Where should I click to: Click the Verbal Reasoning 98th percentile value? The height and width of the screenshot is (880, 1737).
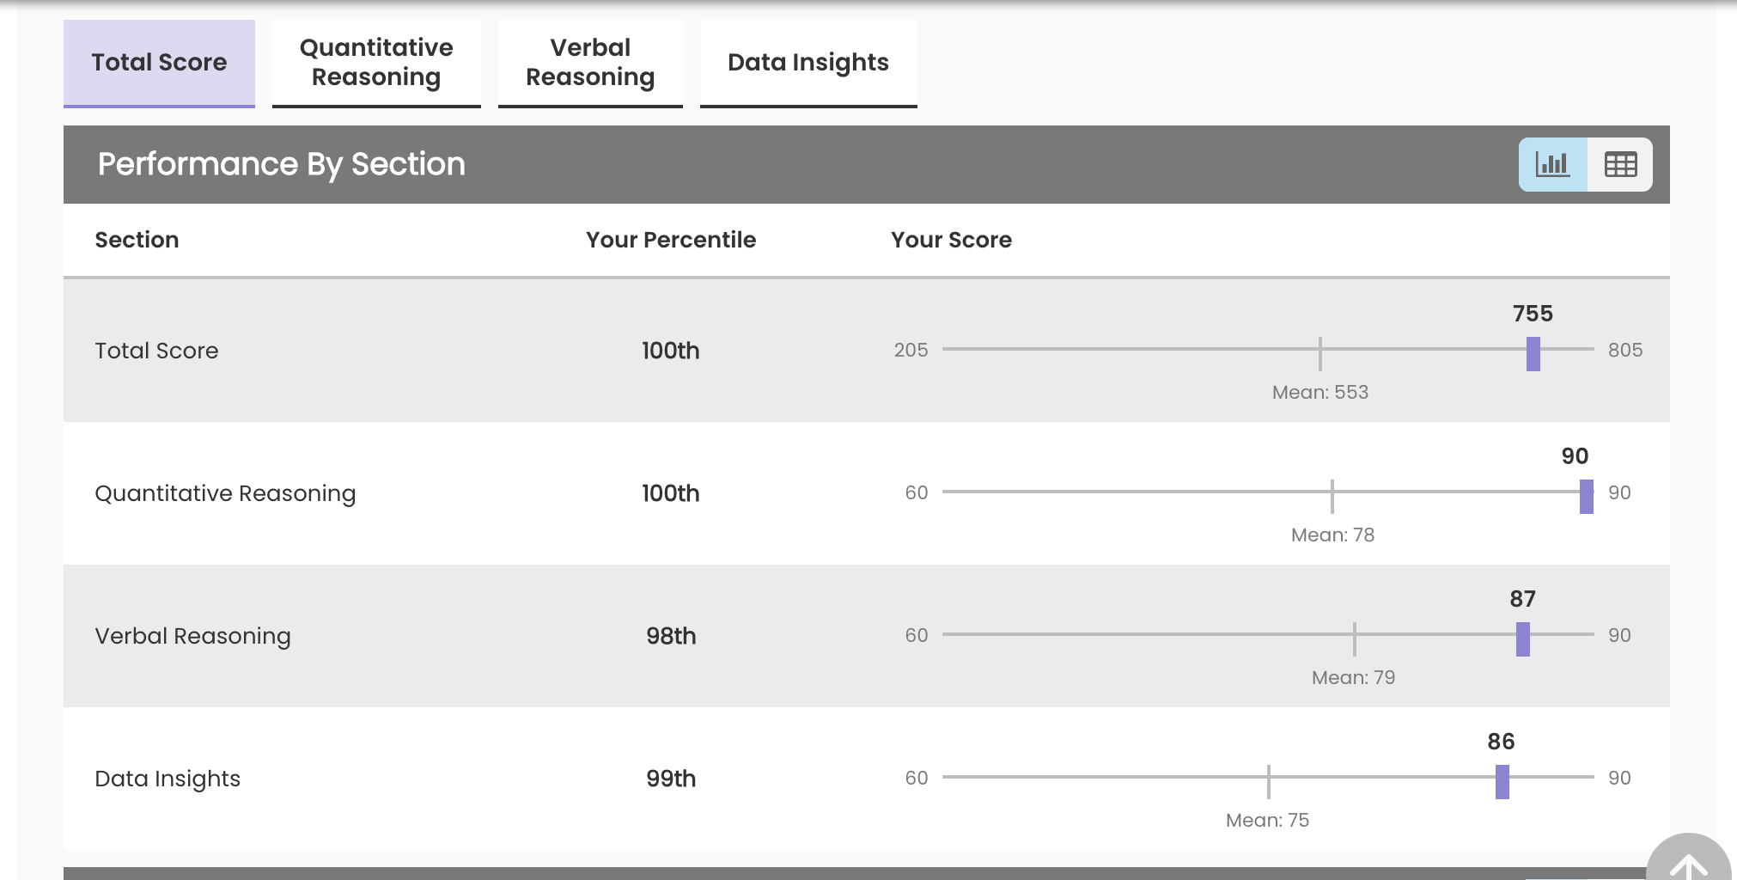point(671,636)
